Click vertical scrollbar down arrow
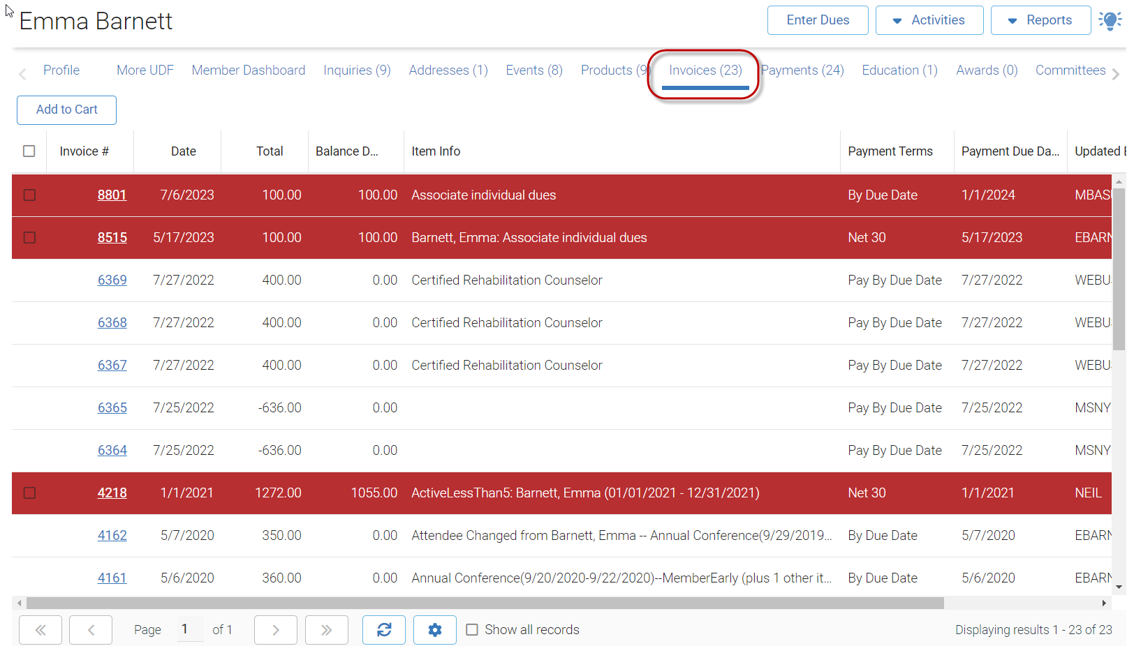The image size is (1134, 646). pos(1119,587)
